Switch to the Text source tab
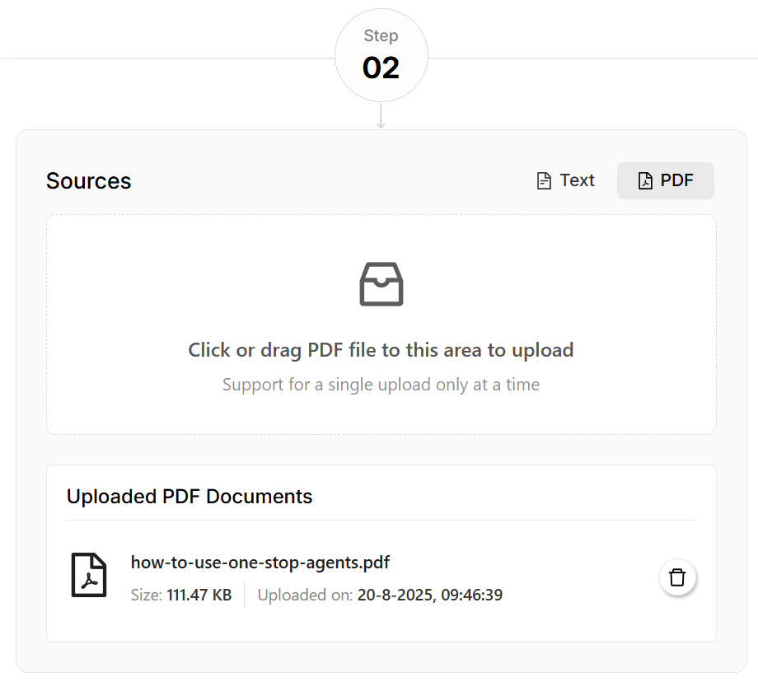This screenshot has height=682, width=758. (x=565, y=180)
